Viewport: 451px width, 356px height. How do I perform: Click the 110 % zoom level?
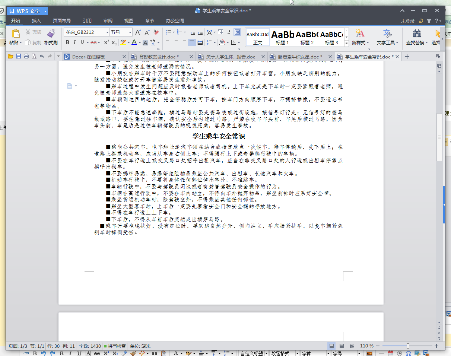[367, 346]
